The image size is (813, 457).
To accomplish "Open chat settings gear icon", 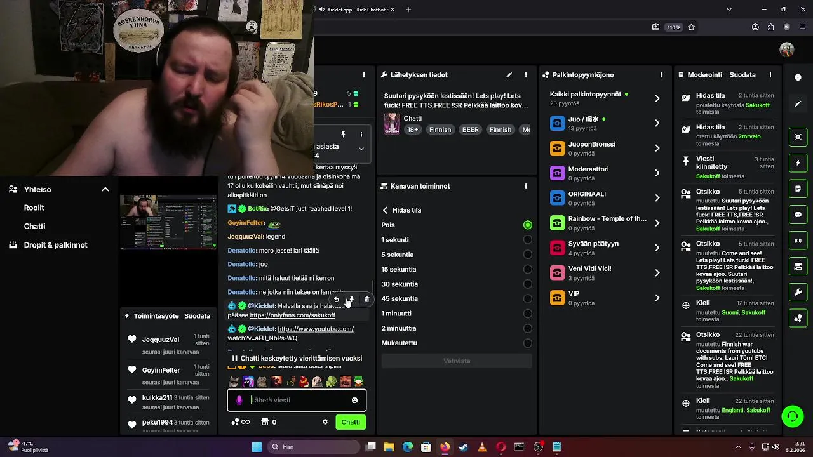I will tap(325, 422).
